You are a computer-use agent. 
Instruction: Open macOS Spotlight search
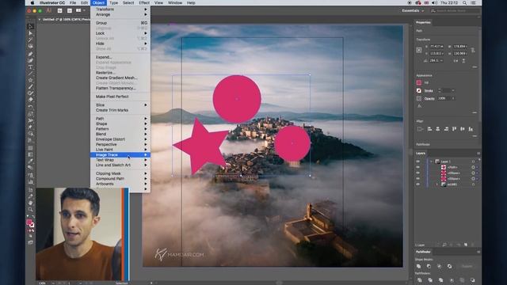(x=465, y=2)
